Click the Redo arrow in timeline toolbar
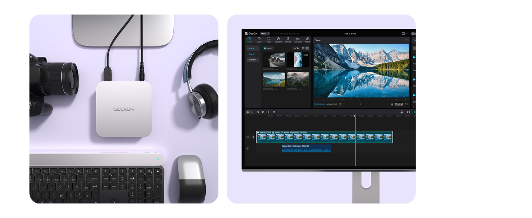532x218 pixels. (x=263, y=112)
